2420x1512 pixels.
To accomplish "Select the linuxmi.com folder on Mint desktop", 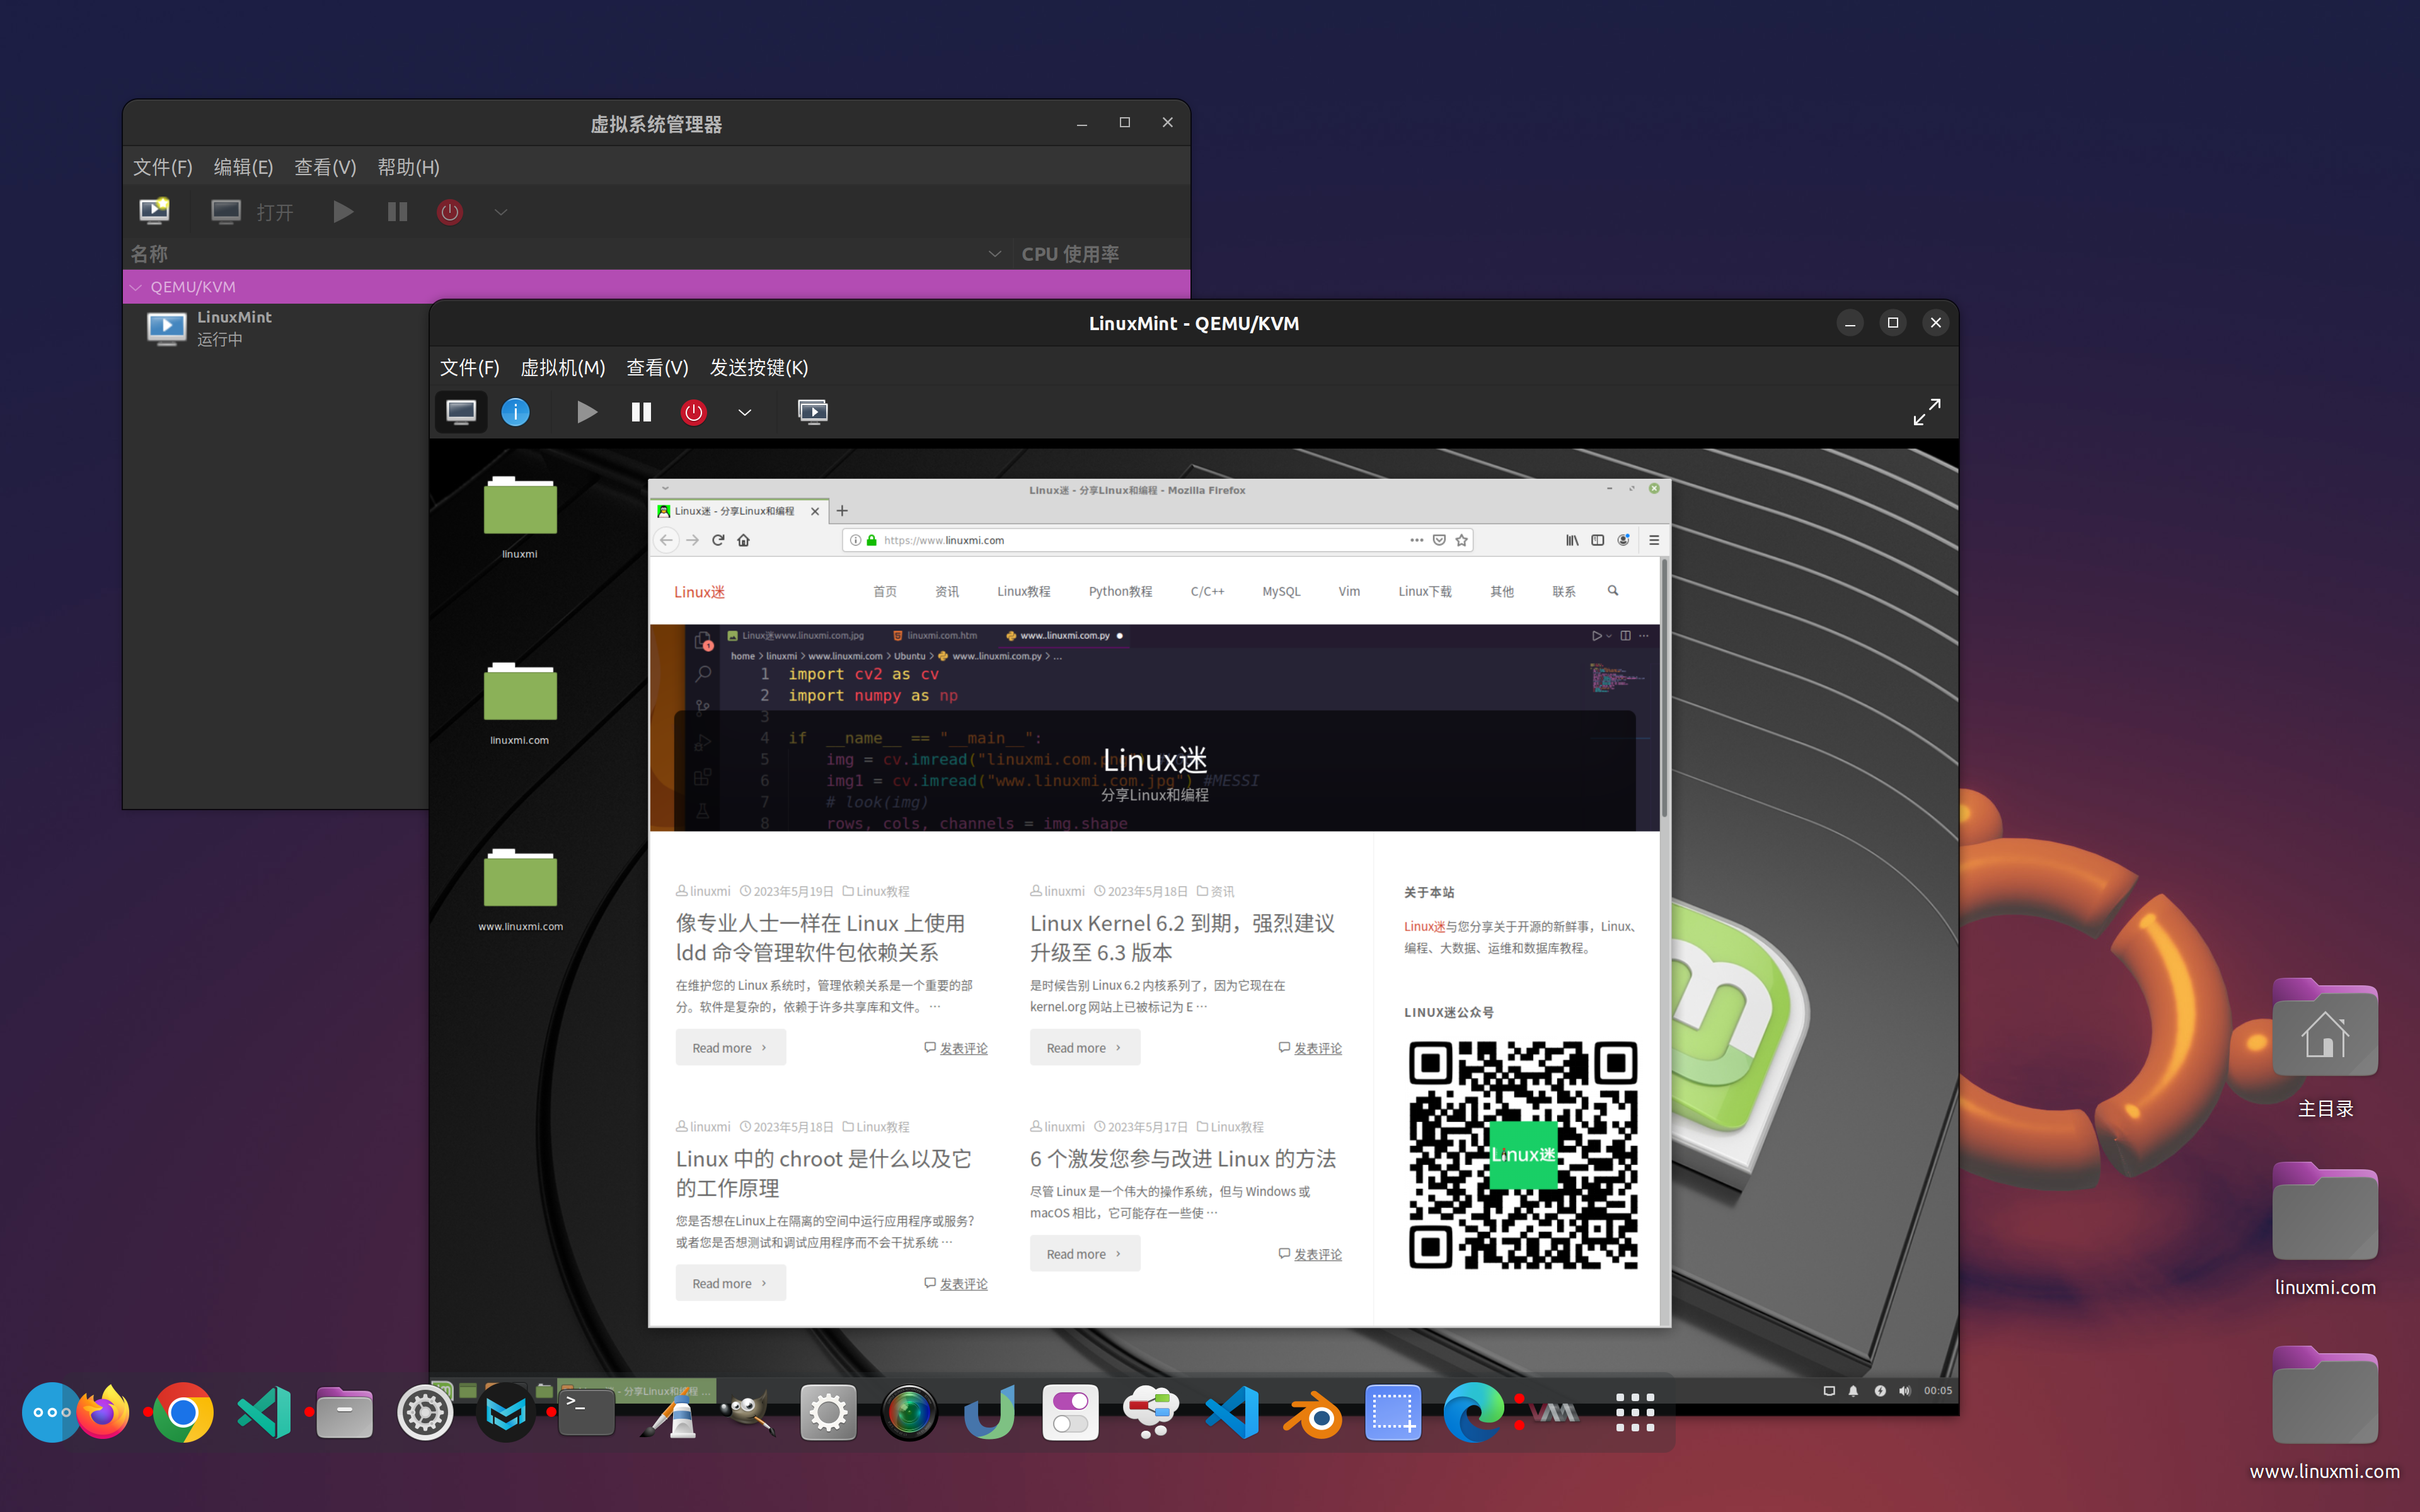I will (x=520, y=704).
